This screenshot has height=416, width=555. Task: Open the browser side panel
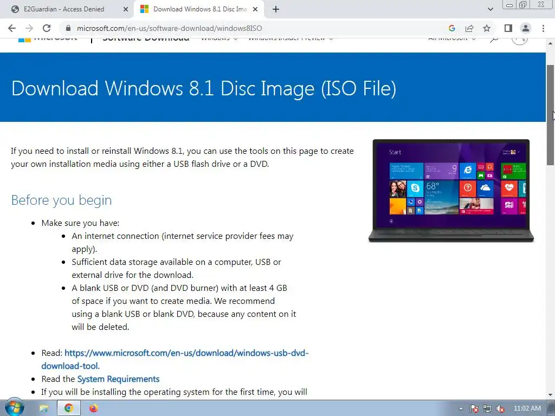pos(508,28)
